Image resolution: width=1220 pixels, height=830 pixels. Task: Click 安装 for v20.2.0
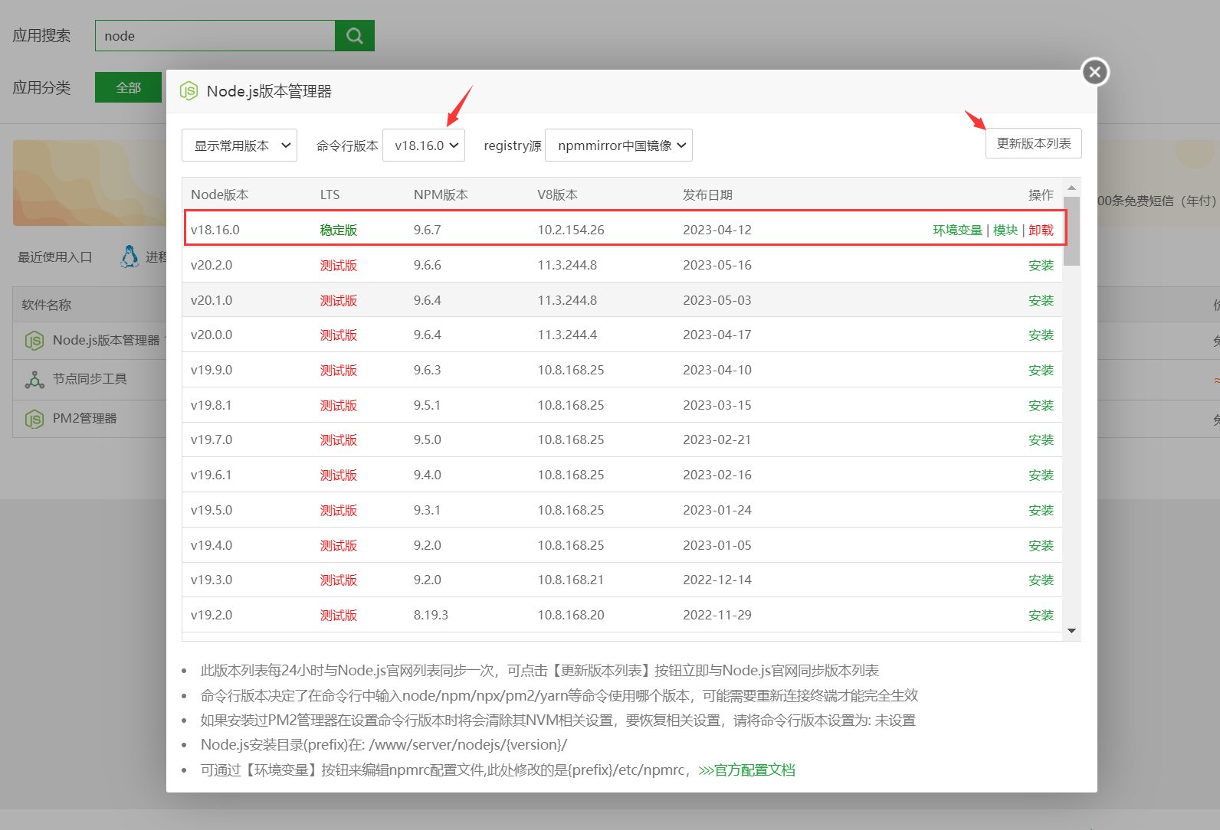coord(1041,266)
